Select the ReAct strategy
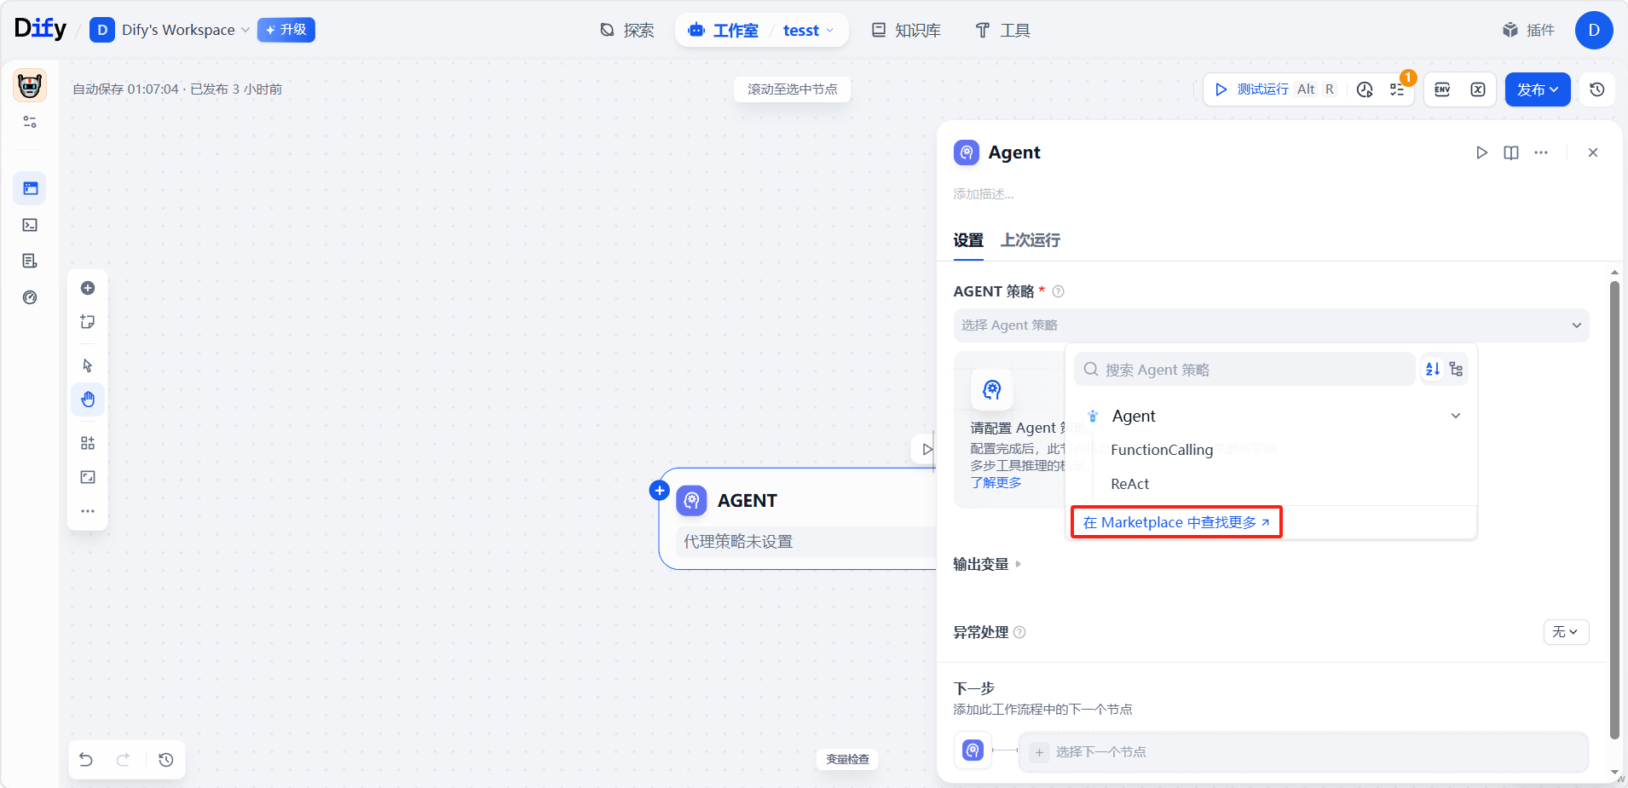The height and width of the screenshot is (788, 1628). (x=1130, y=484)
